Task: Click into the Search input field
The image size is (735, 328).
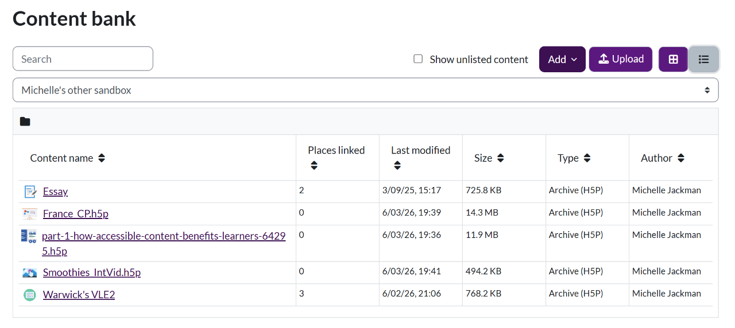Action: click(x=83, y=59)
